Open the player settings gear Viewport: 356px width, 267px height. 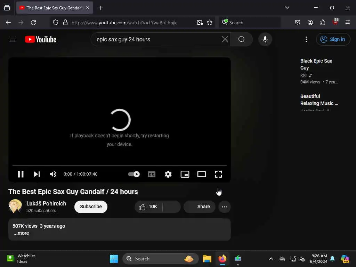point(168,174)
